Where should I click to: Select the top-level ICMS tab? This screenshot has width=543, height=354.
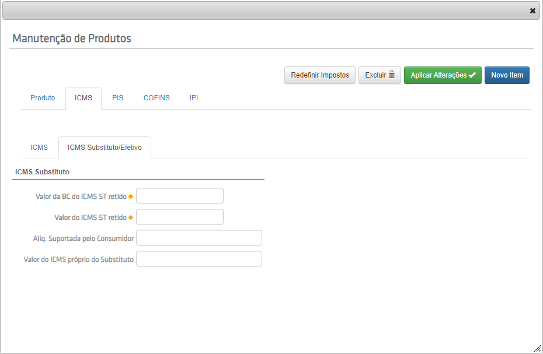(83, 98)
